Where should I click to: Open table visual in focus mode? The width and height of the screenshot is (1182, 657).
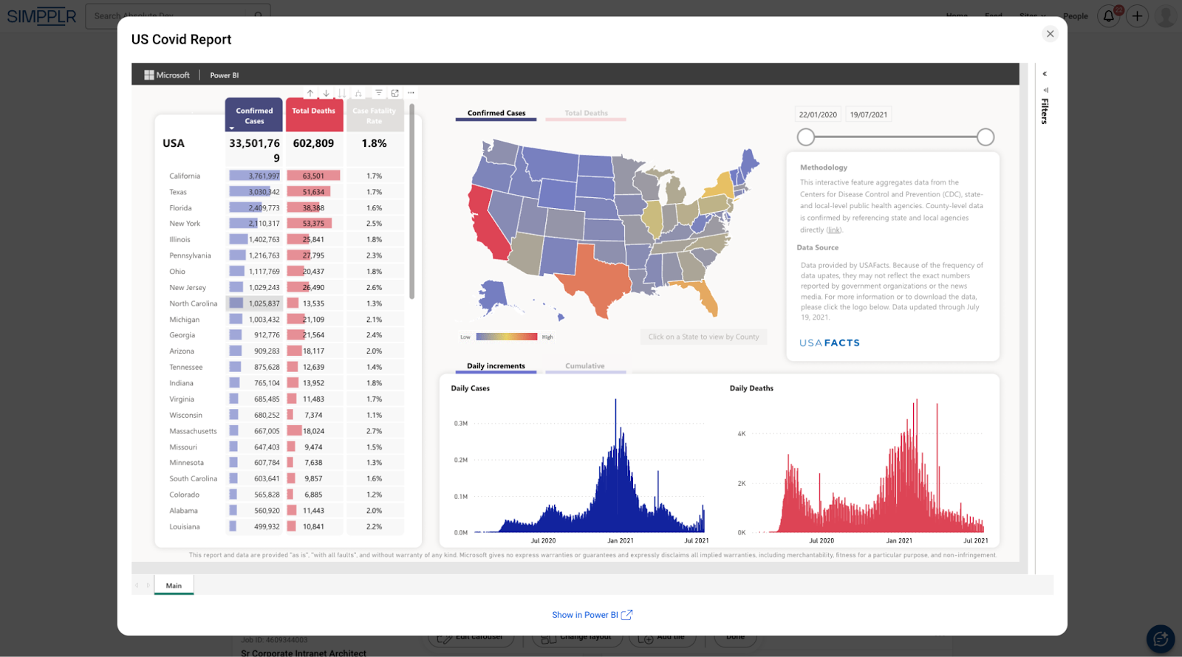point(395,93)
